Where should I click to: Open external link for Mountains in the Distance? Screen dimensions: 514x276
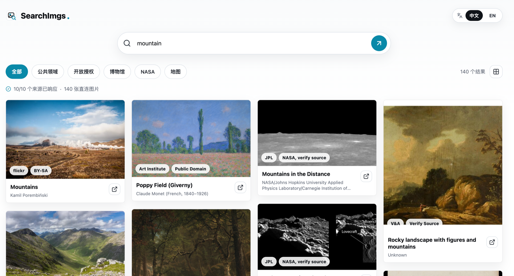[x=366, y=176]
